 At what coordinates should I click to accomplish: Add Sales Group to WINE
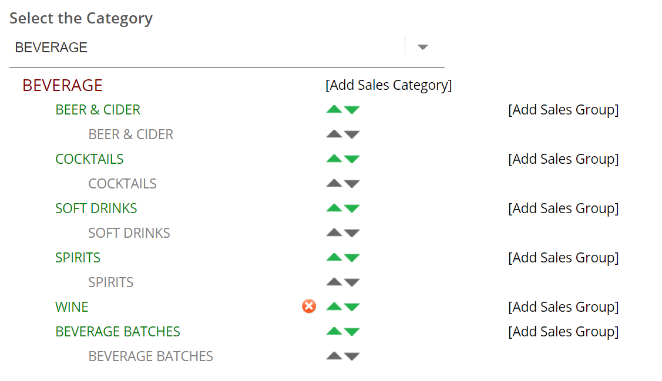click(x=563, y=307)
